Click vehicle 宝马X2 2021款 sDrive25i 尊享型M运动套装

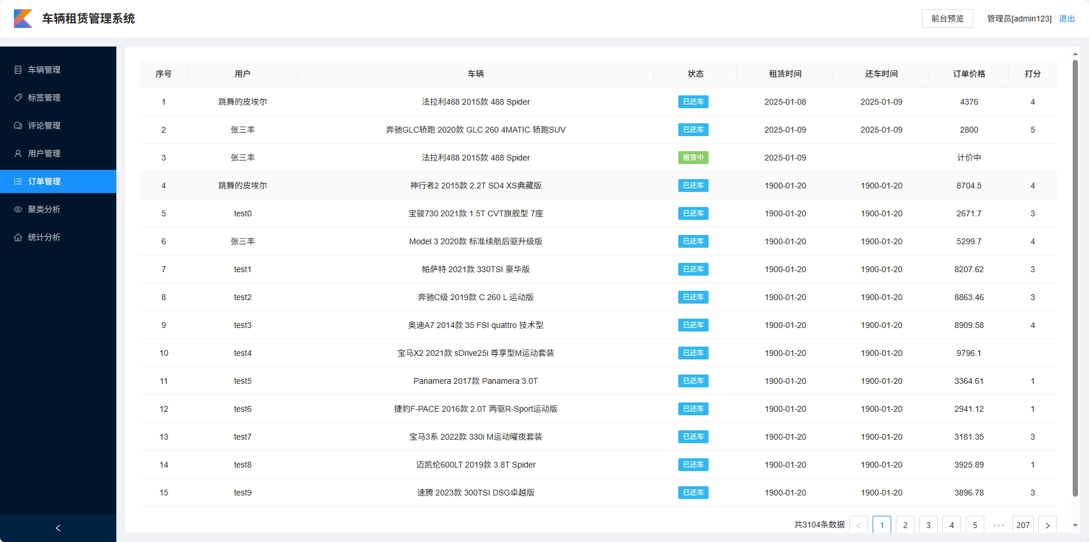click(x=476, y=353)
